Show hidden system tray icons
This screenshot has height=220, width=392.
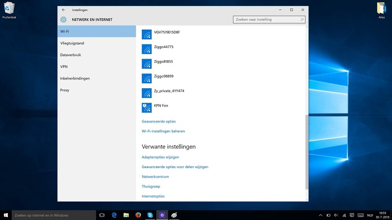pyautogui.click(x=320, y=215)
